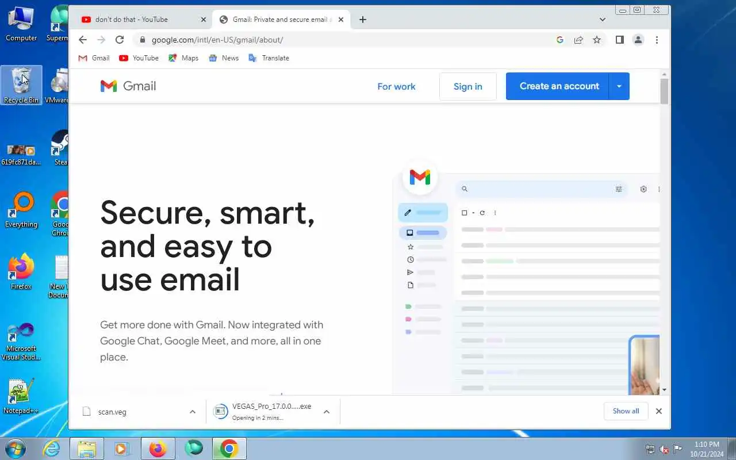Viewport: 736px width, 460px height.
Task: Click the page's vertical scrollbar thumb
Action: click(x=664, y=91)
